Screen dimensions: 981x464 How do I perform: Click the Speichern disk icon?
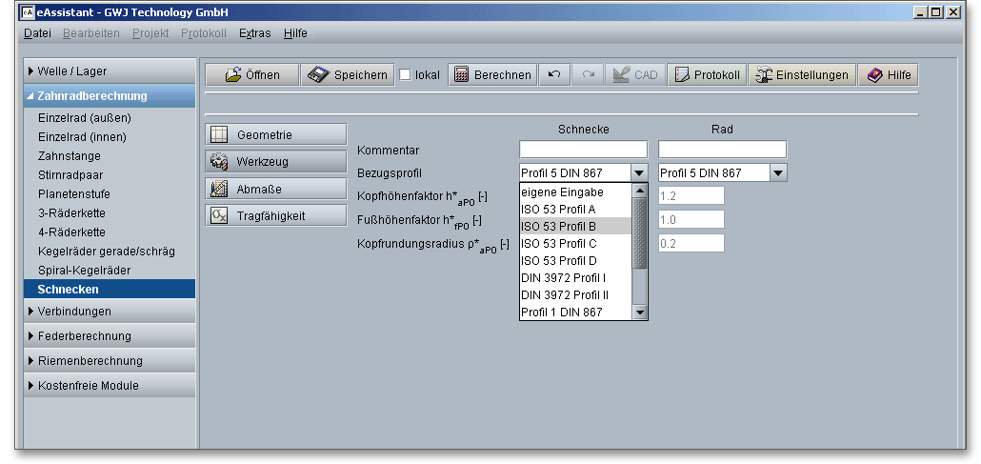(318, 75)
